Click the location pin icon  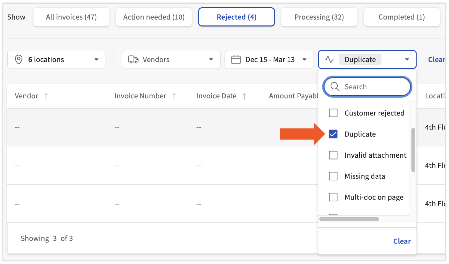point(19,59)
